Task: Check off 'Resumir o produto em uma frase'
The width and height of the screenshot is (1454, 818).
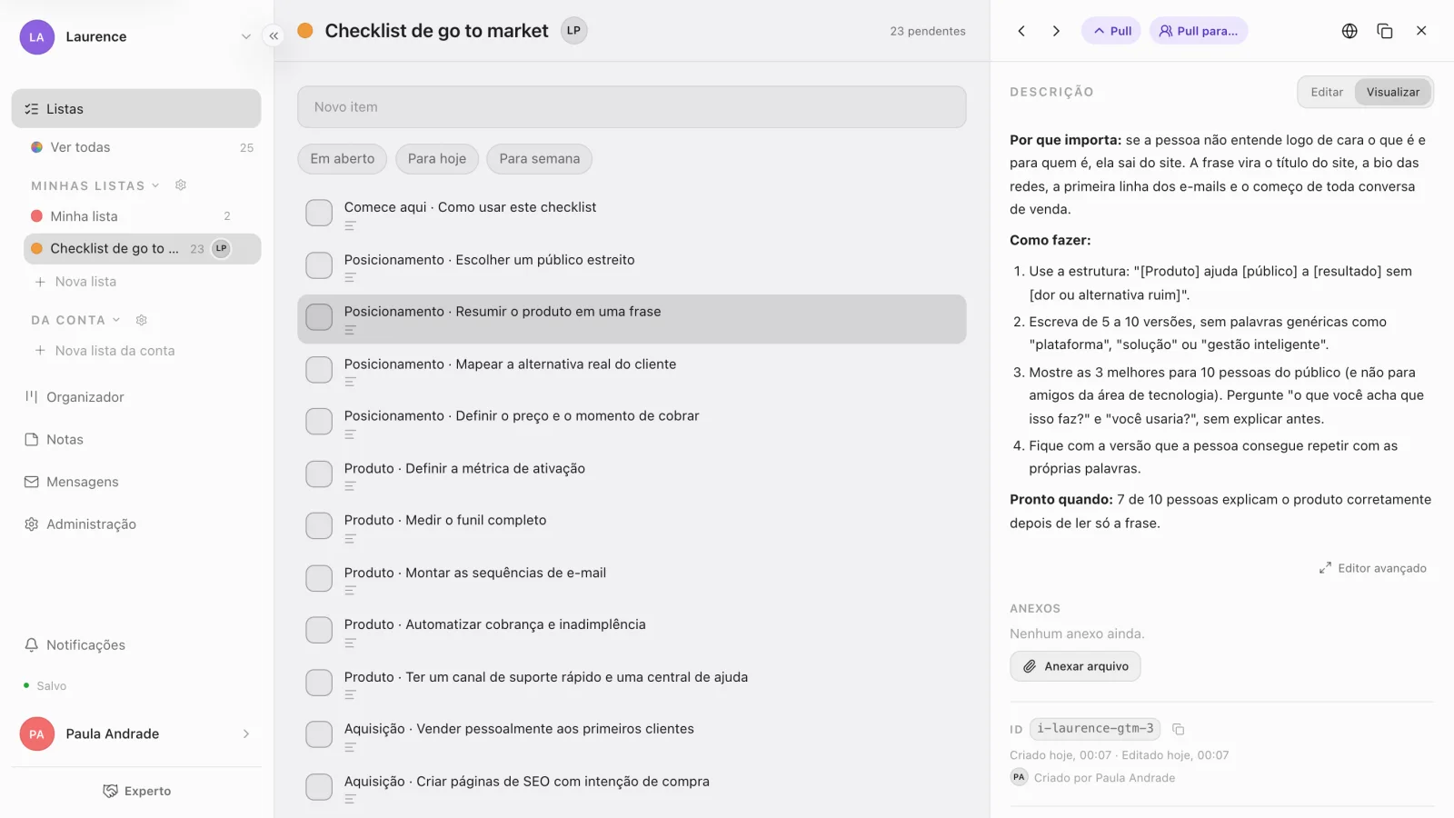Action: (319, 317)
